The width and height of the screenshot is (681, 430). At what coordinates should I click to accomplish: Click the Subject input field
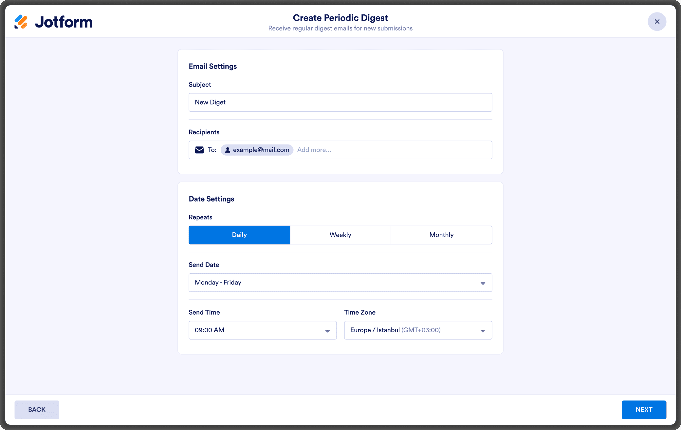tap(340, 102)
